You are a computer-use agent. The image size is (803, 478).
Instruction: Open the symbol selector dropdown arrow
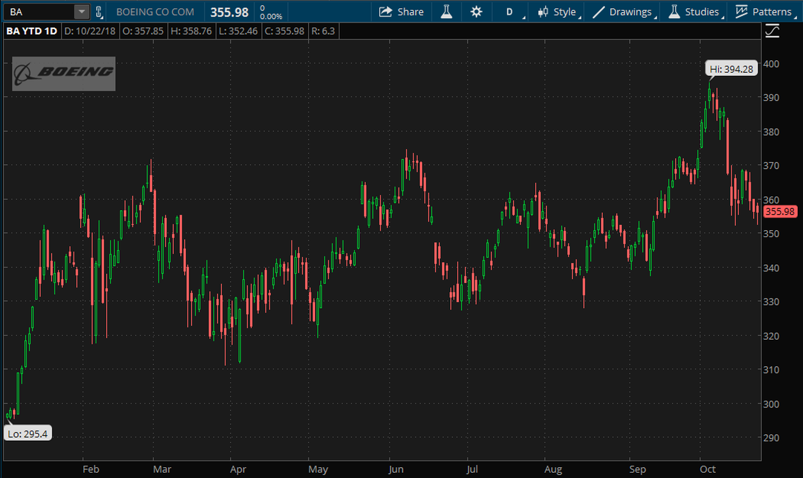(x=82, y=11)
